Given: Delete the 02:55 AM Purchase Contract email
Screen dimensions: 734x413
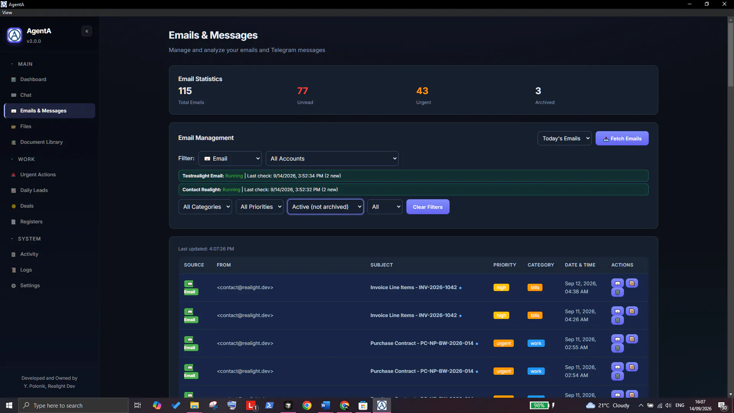Looking at the screenshot, I should (x=617, y=348).
